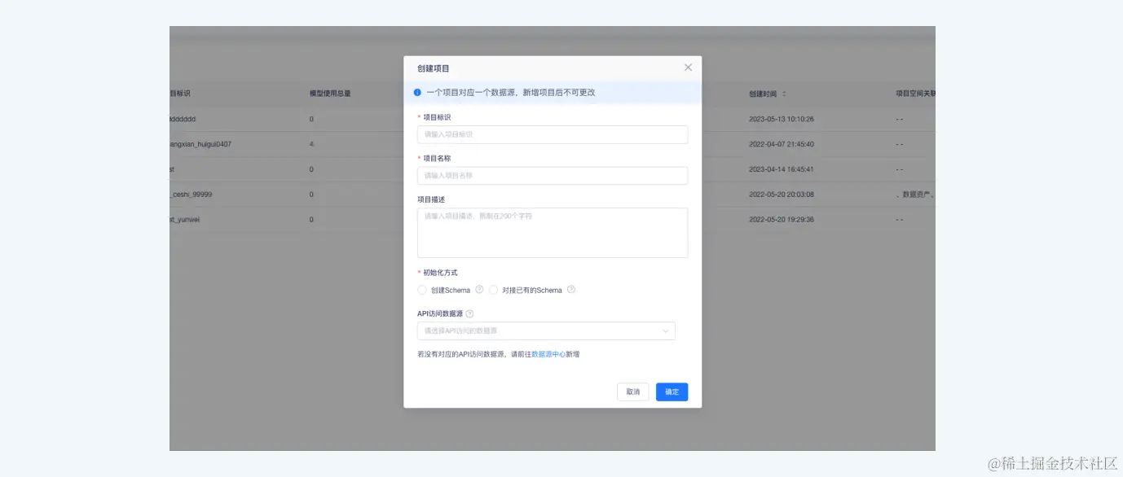Open the 数据源中心 link

click(x=548, y=355)
